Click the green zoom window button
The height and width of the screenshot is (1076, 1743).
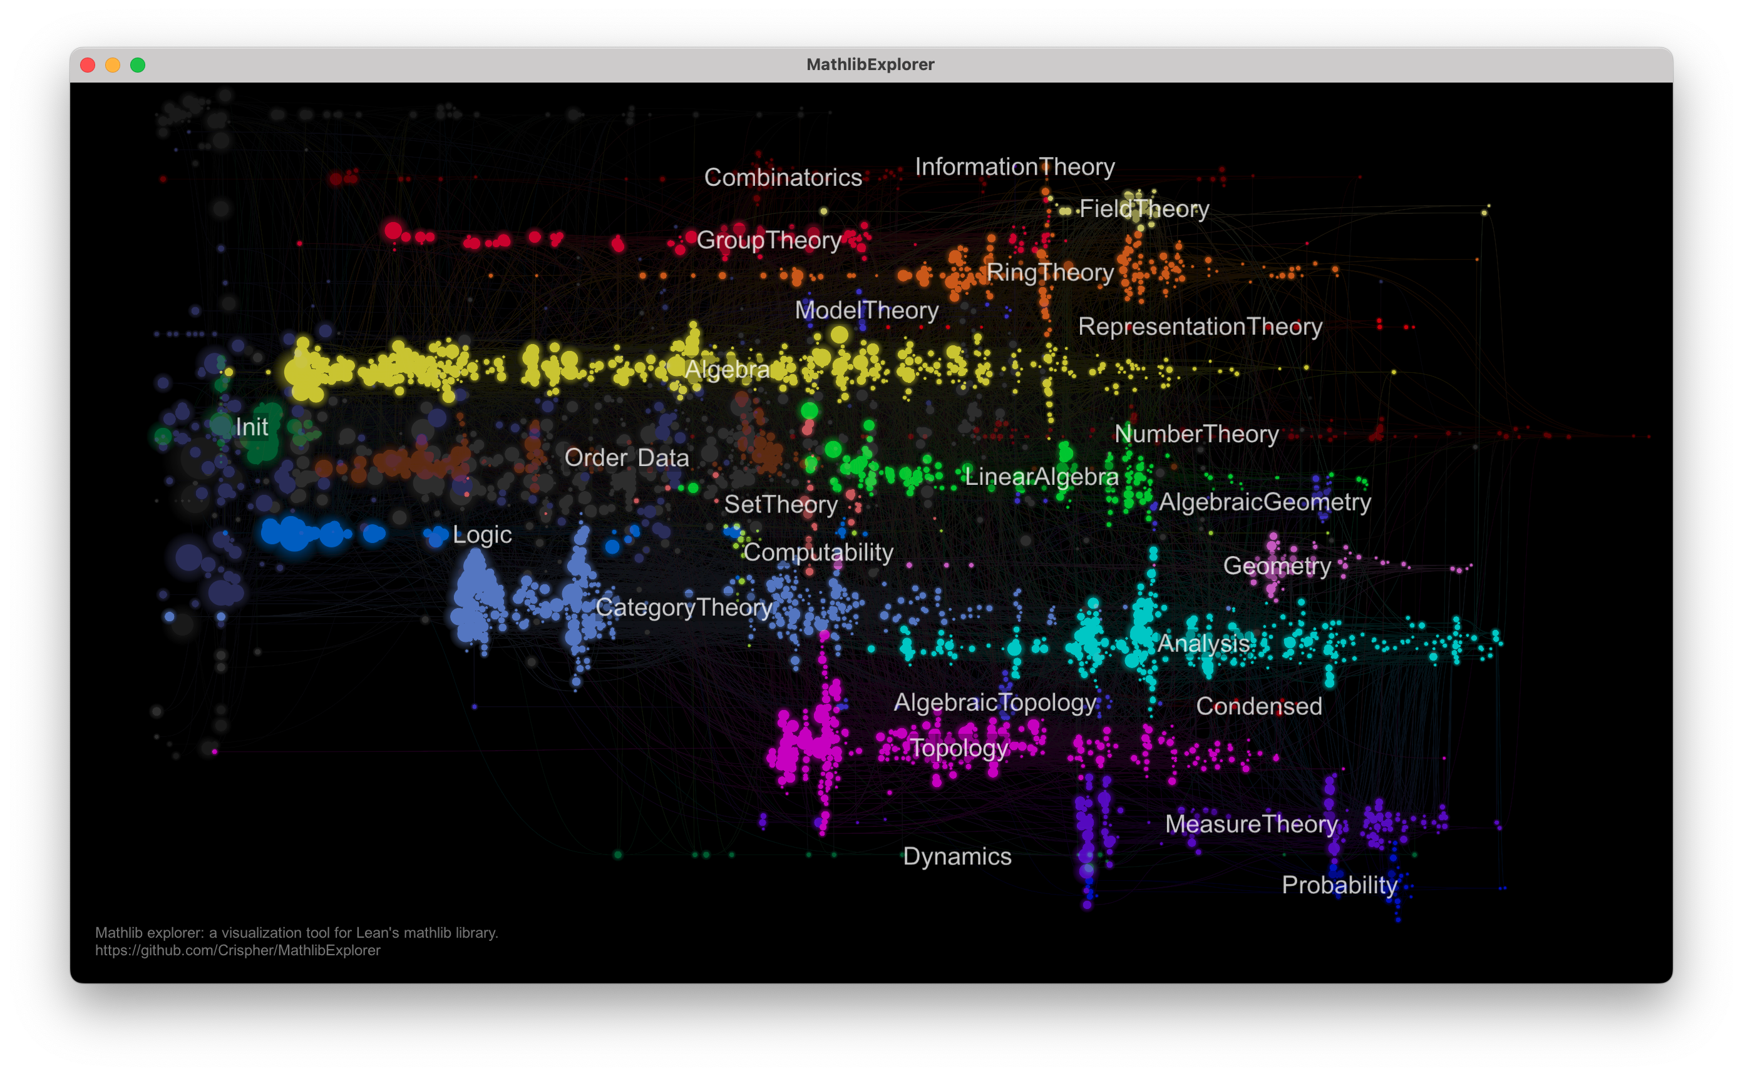tap(138, 66)
